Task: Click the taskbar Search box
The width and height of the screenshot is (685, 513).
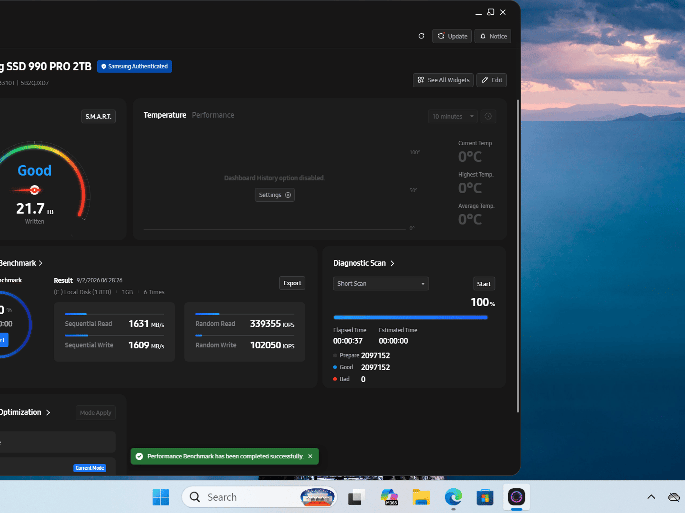Action: point(259,497)
